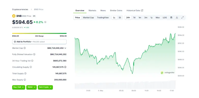Screen dimensions: 199x98
Task: Switch chart to Price mode
Action: click(x=78, y=17)
